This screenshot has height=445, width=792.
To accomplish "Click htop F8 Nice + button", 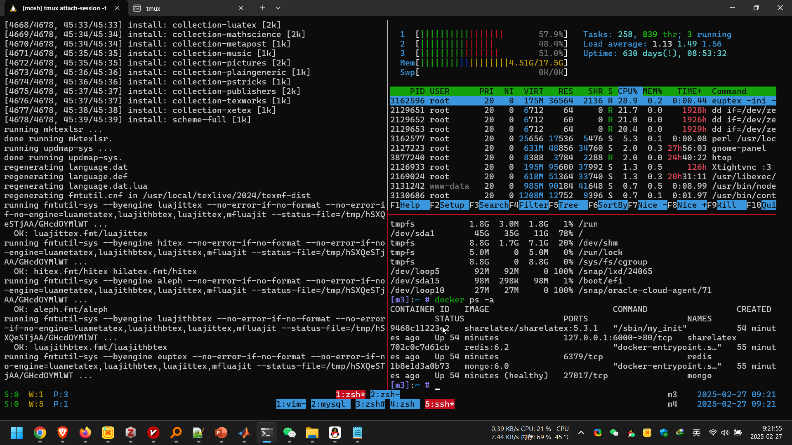I will pyautogui.click(x=687, y=205).
